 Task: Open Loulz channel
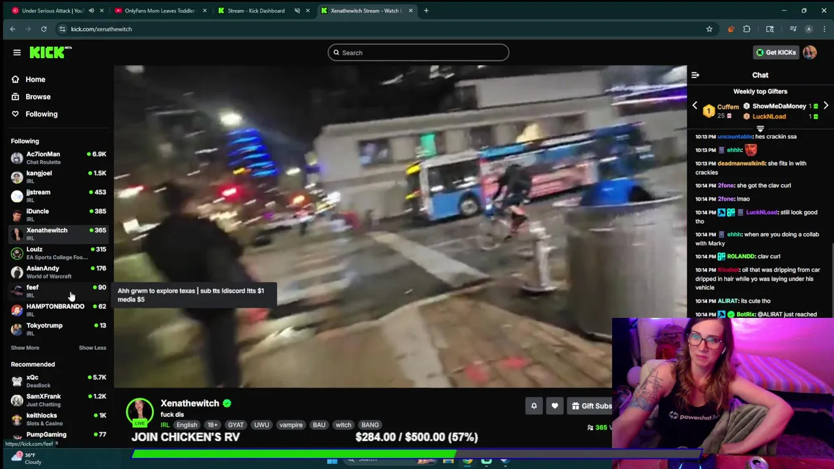(x=58, y=253)
